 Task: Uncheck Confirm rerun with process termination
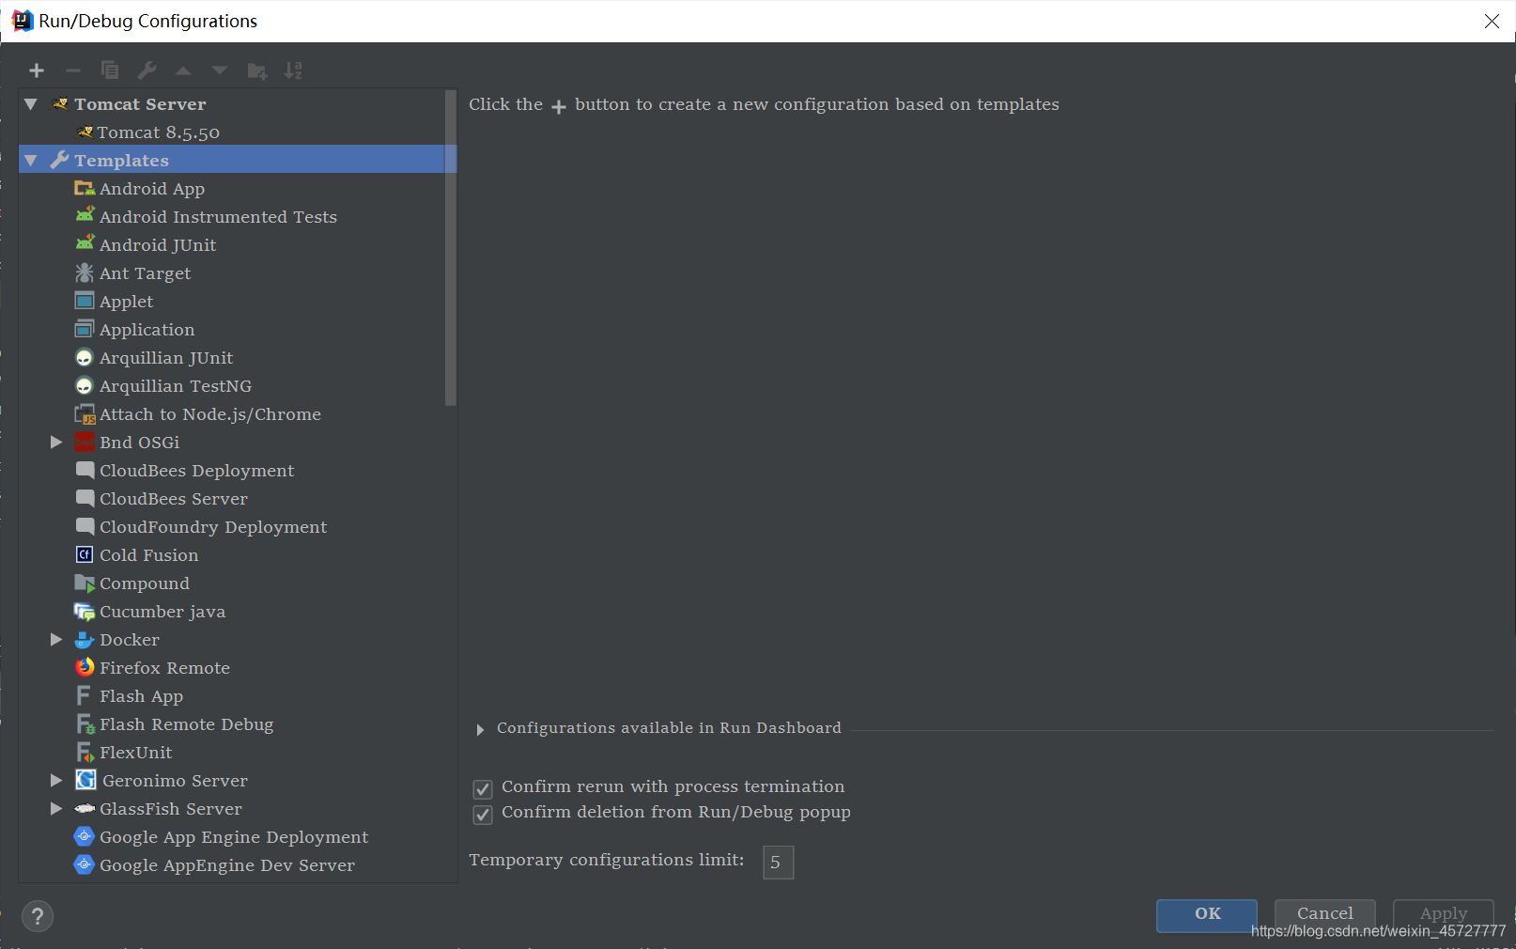(x=482, y=789)
